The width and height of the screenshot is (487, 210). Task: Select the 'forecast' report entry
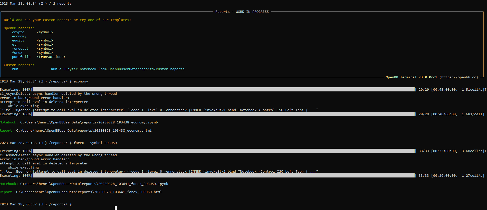click(x=20, y=49)
